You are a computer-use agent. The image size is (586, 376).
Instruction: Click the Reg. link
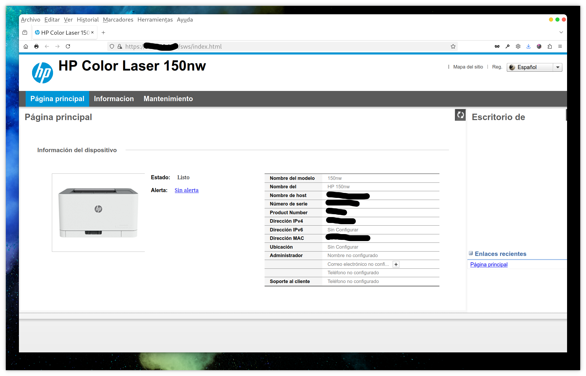497,67
